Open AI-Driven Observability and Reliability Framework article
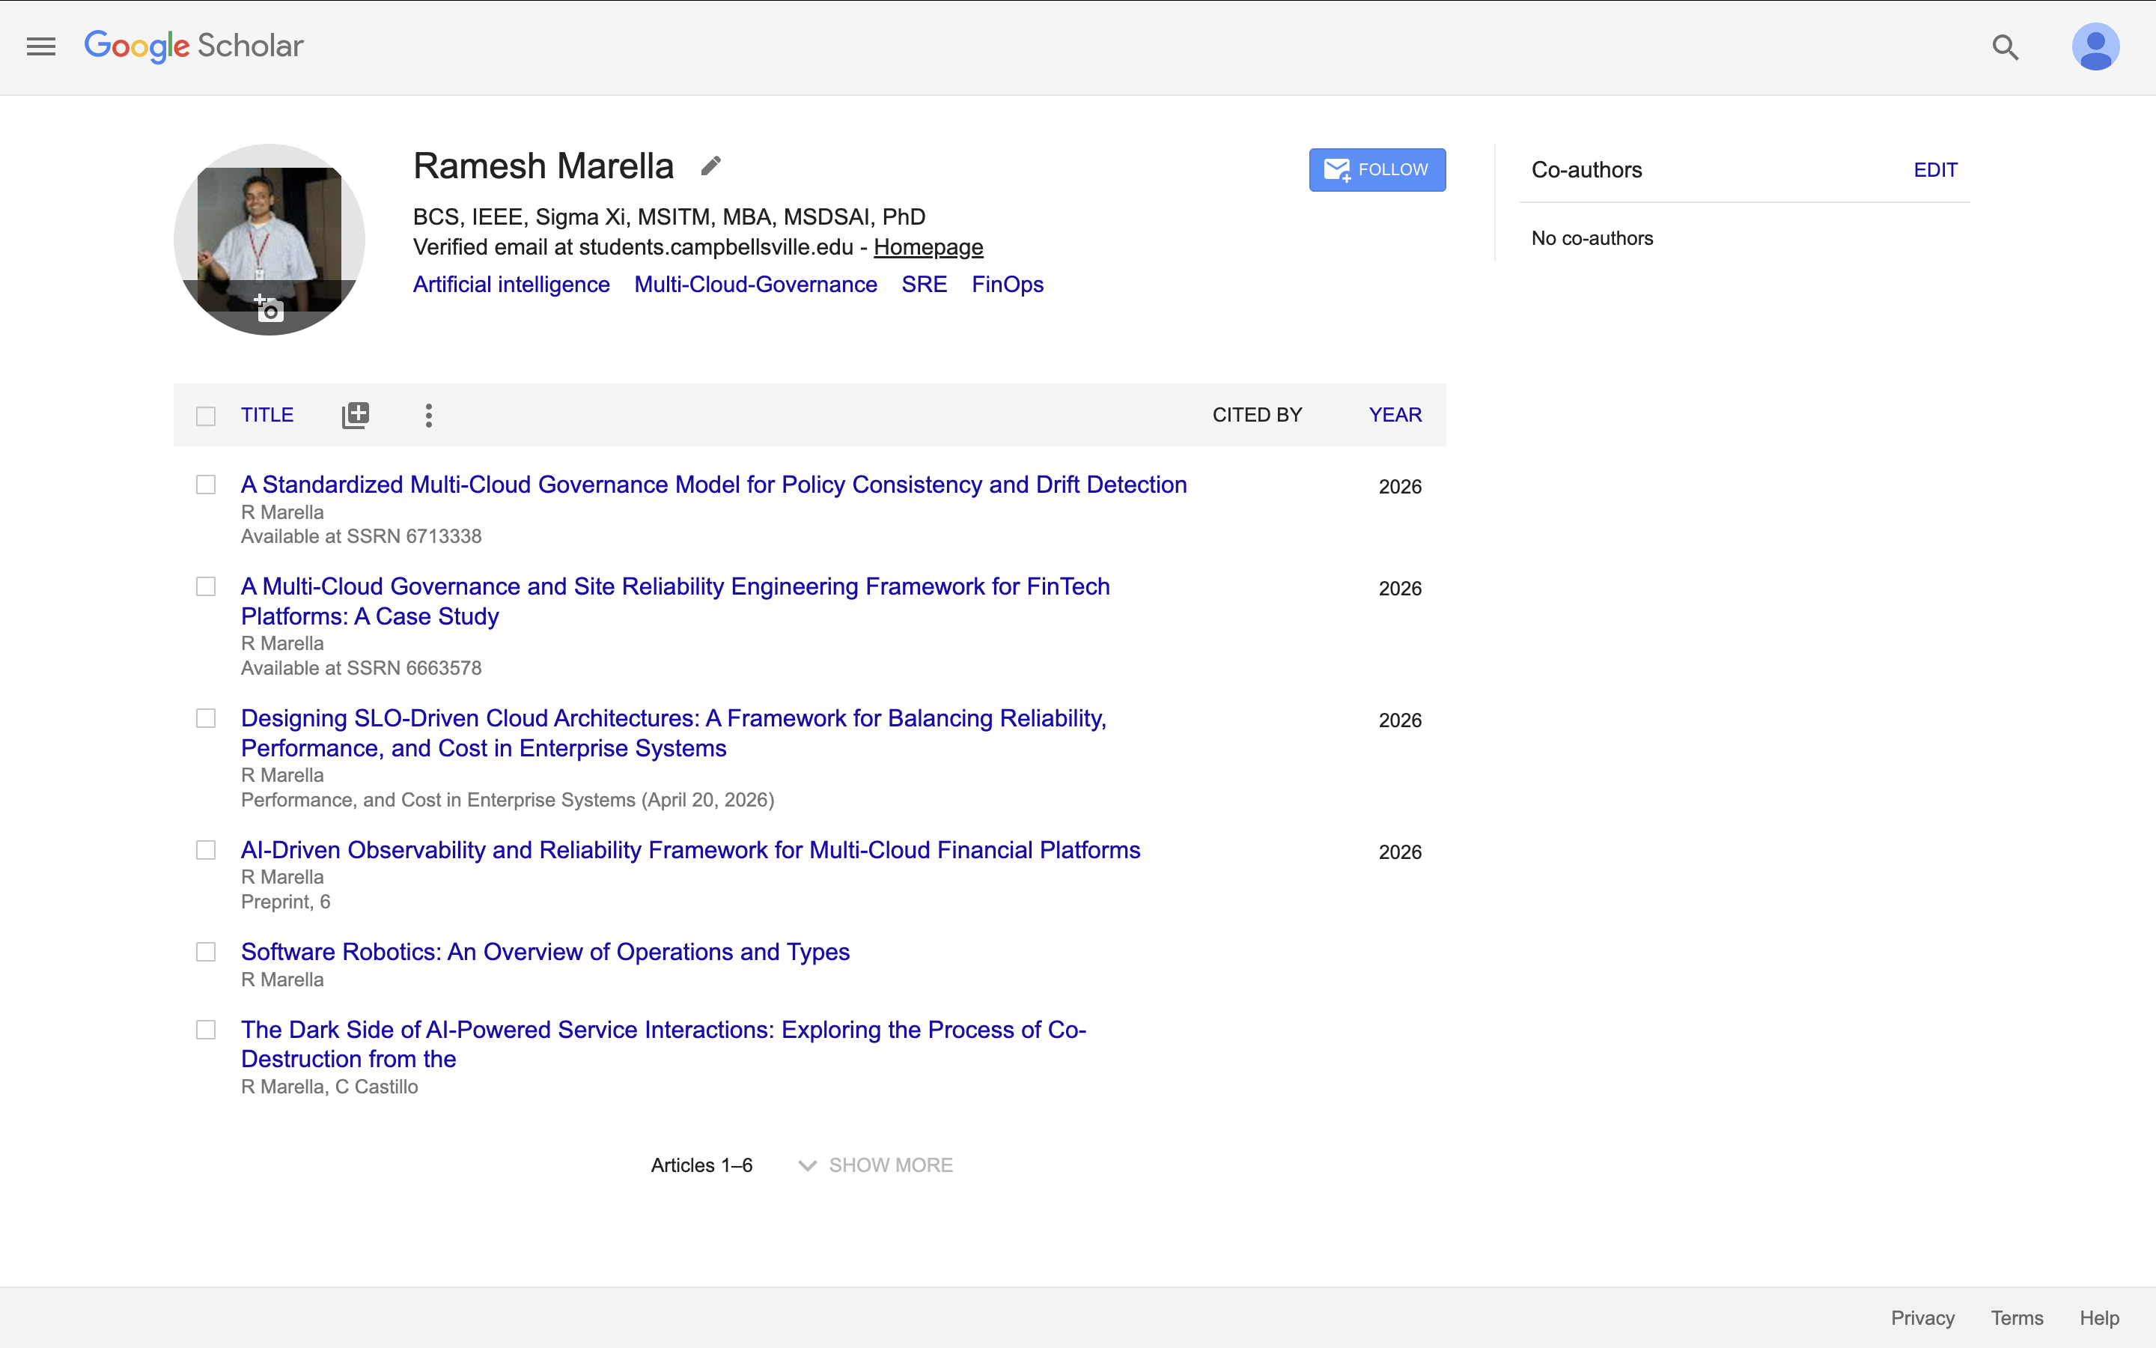Image resolution: width=2156 pixels, height=1348 pixels. [x=690, y=850]
